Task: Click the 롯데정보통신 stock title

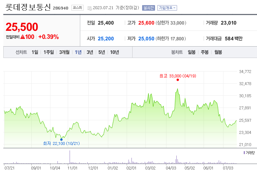Action: click(28, 7)
